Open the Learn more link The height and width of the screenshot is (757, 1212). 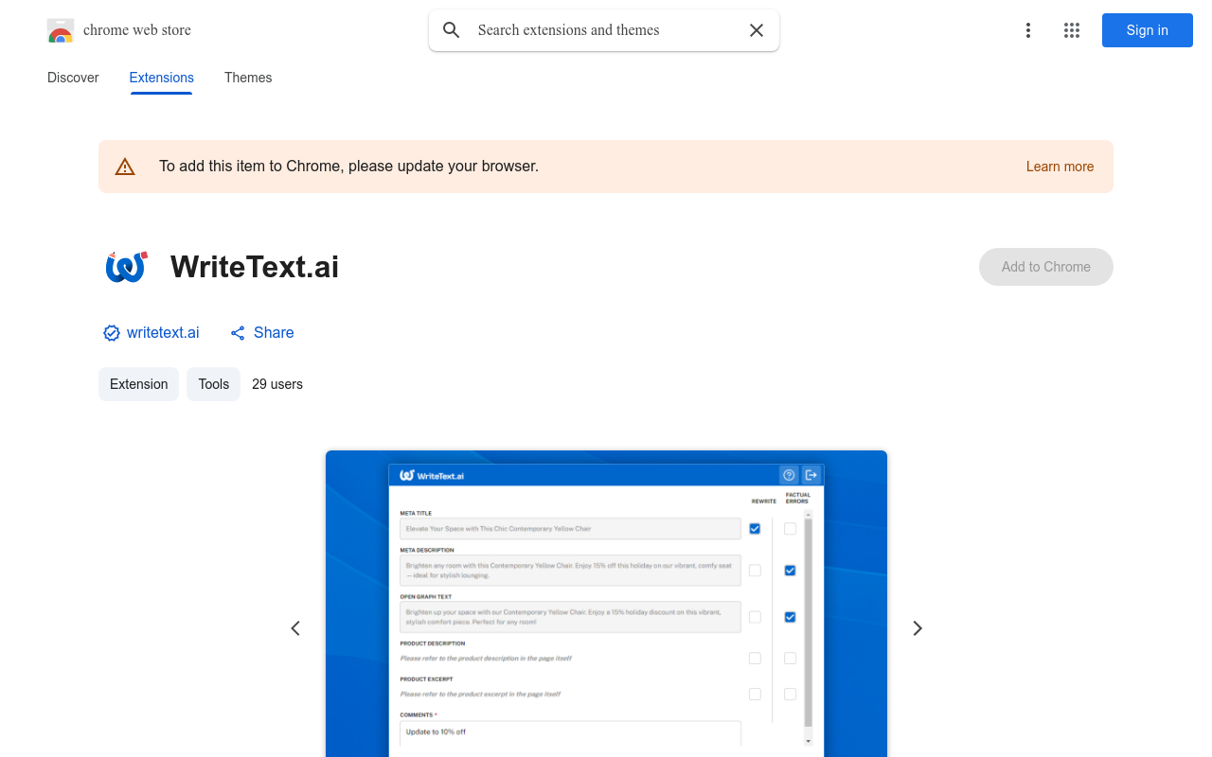(1060, 167)
